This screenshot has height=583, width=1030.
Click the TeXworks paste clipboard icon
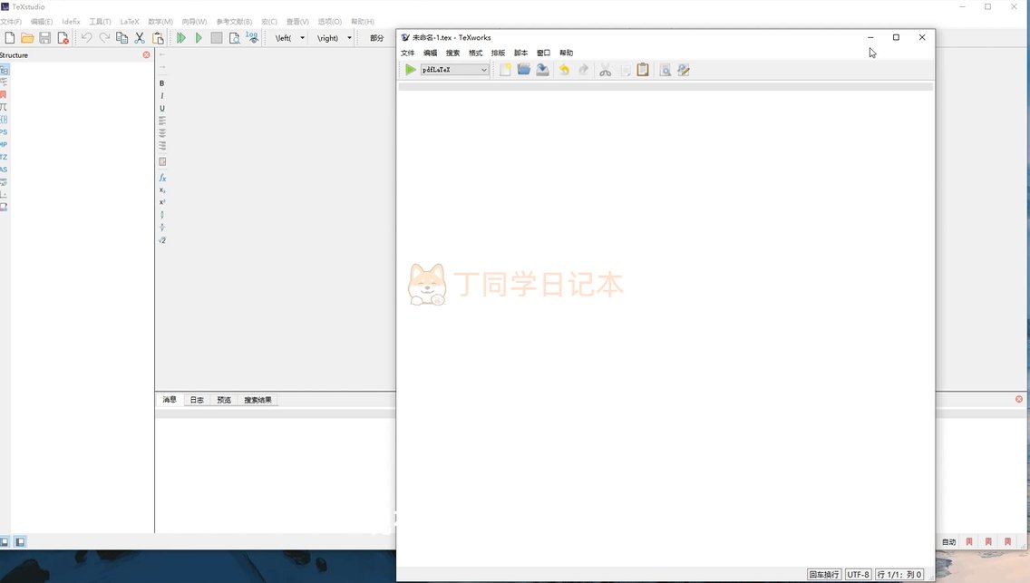click(643, 70)
